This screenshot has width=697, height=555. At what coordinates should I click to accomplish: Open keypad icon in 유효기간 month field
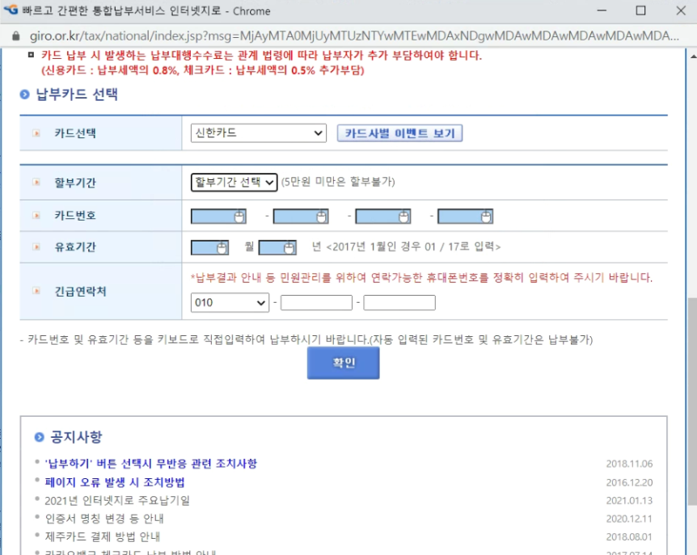[222, 248]
